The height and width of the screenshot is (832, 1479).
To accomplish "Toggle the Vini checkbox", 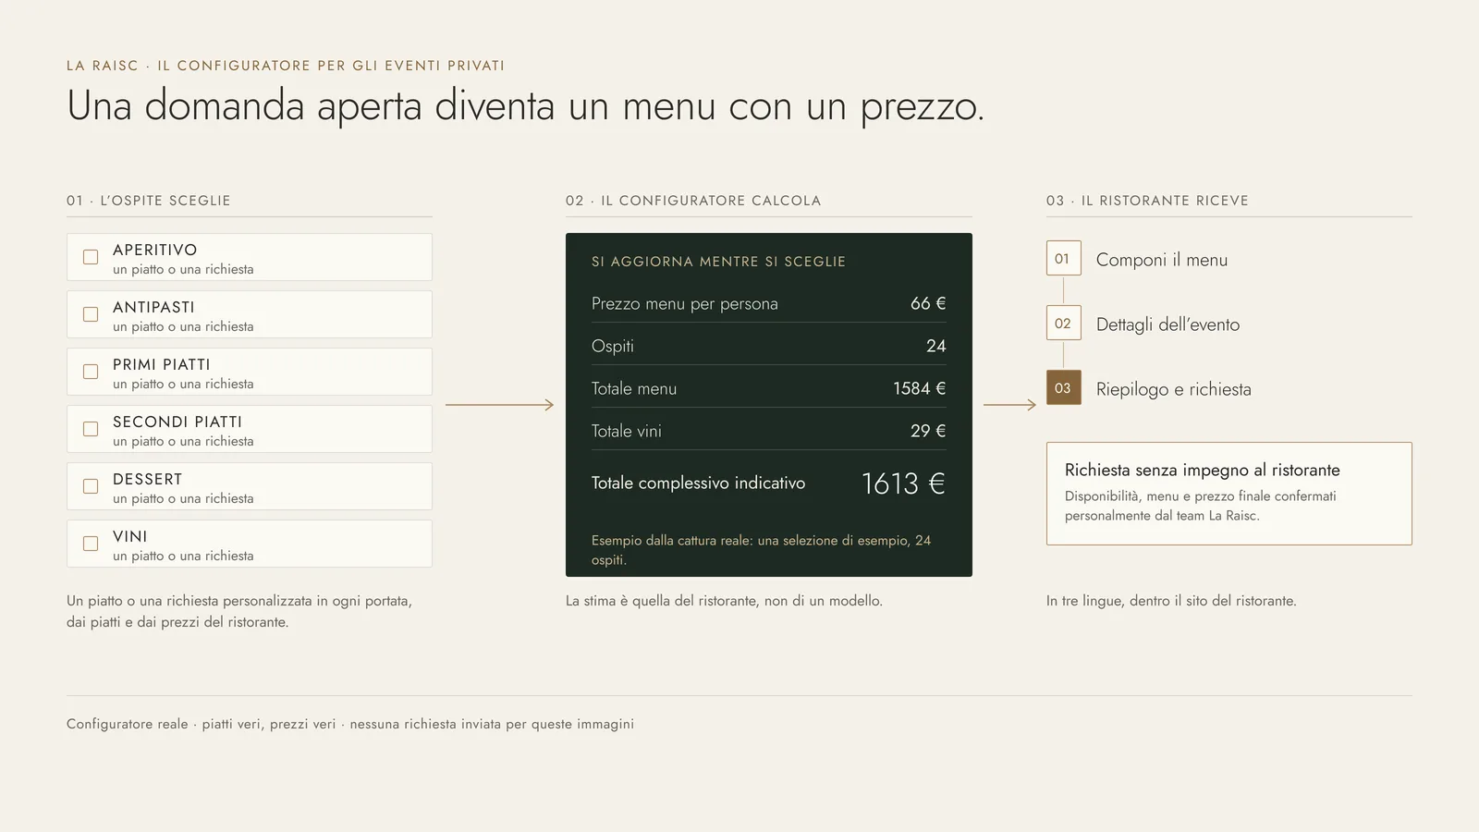I will (91, 544).
